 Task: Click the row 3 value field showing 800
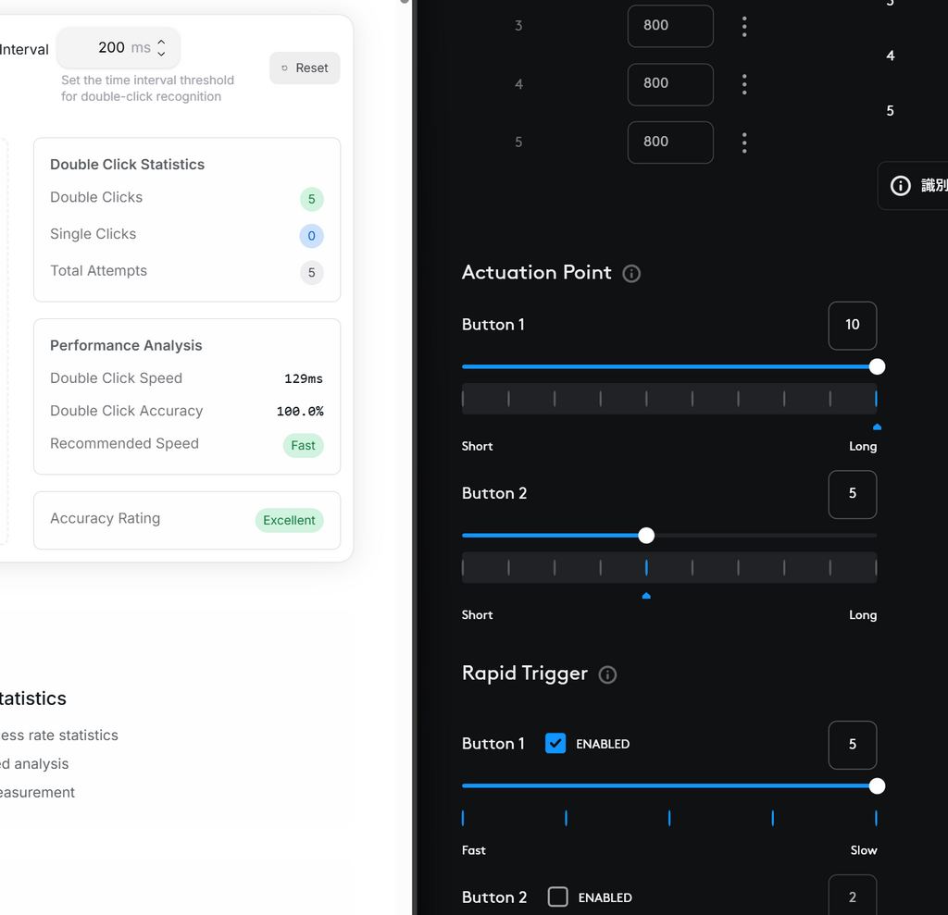click(x=670, y=26)
